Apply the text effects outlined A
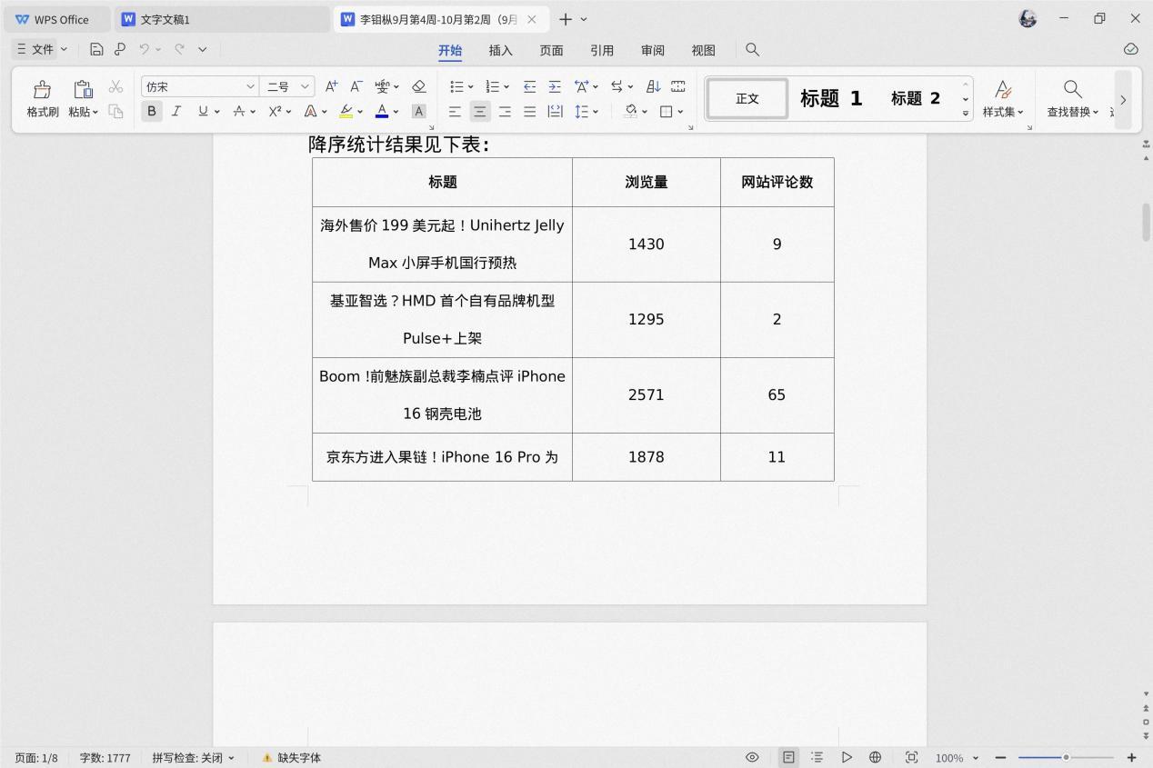Screen dimensions: 1153x768 pos(310,111)
